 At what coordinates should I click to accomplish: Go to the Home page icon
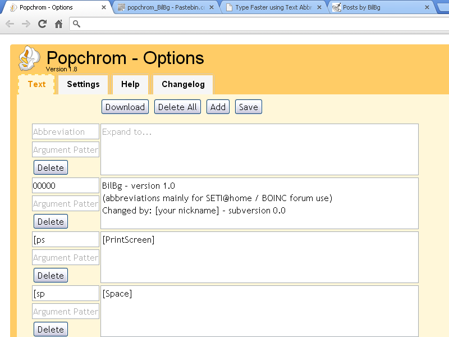tap(59, 24)
